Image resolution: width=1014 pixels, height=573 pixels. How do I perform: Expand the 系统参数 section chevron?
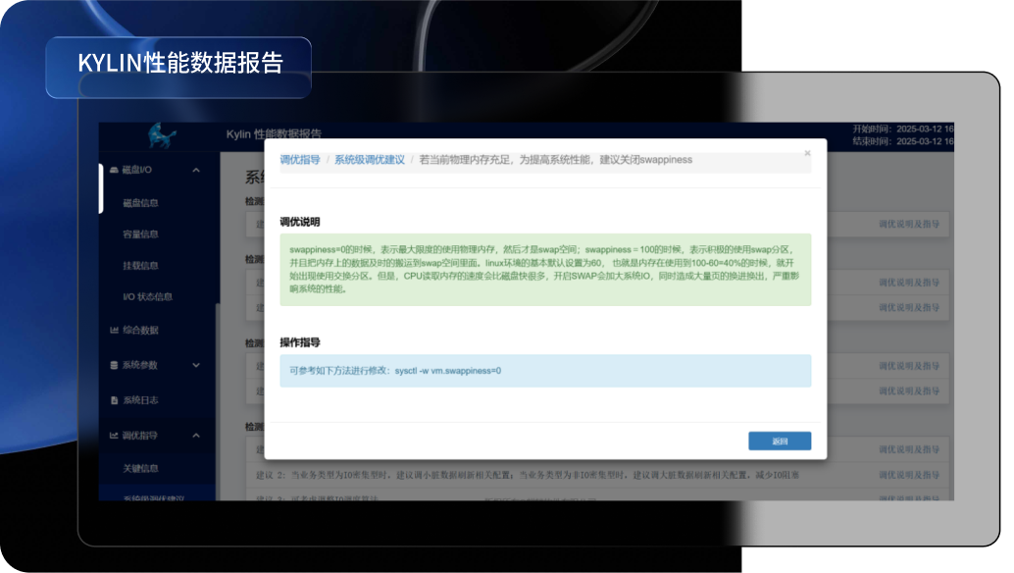(x=196, y=365)
